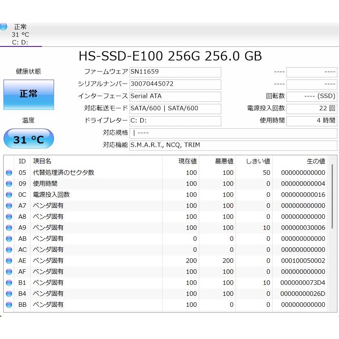Image resolution: width=339 pixels, height=339 pixels.
Task: Click the blue status orb in drive tab
Action: click(3, 26)
